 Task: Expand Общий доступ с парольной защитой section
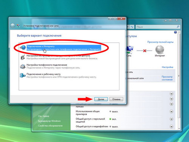click(171, 119)
